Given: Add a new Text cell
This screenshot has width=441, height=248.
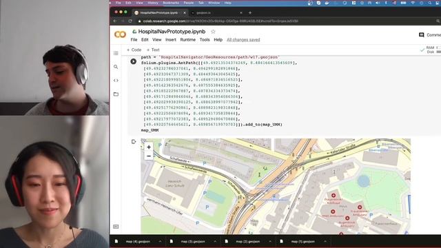Looking at the screenshot, I should pos(153,50).
